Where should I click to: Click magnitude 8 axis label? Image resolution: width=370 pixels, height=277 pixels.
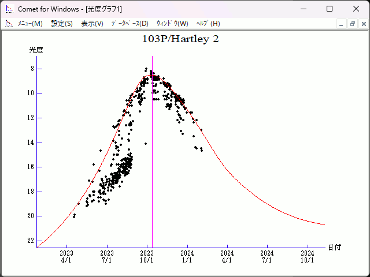(32, 69)
